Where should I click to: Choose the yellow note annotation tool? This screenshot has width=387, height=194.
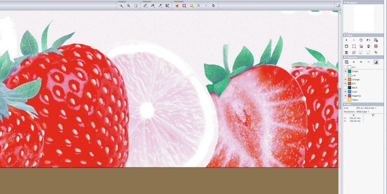point(191,5)
